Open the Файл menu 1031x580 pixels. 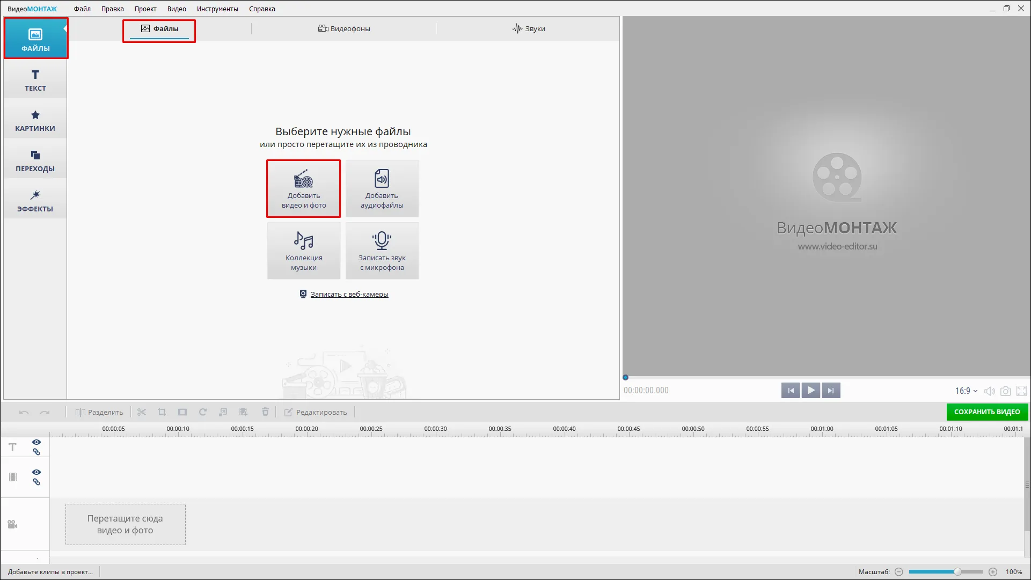click(x=82, y=9)
